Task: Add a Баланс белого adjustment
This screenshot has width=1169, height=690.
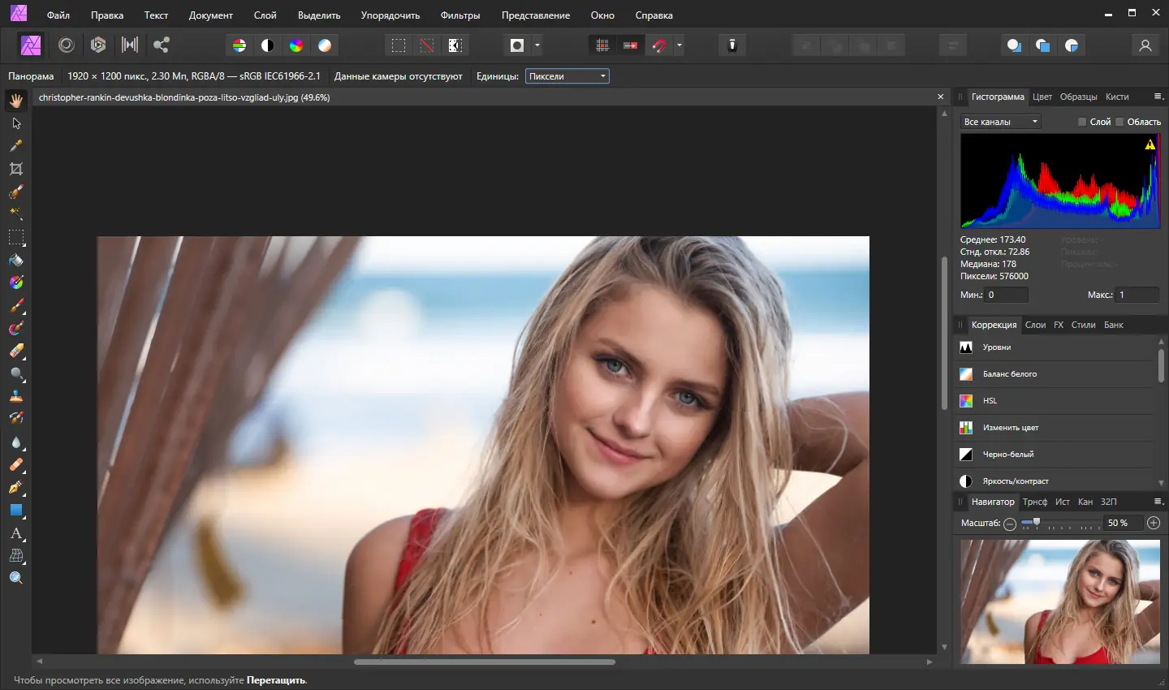Action: point(1009,374)
